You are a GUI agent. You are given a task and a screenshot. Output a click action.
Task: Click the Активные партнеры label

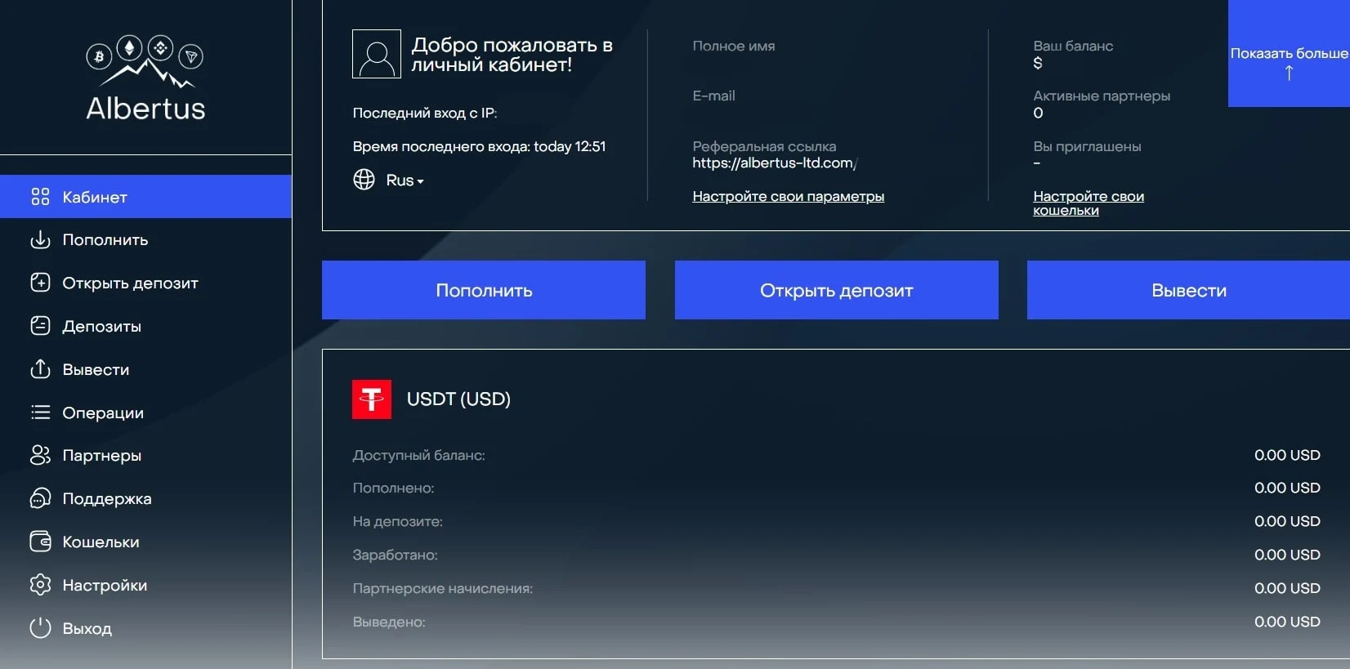(x=1102, y=96)
